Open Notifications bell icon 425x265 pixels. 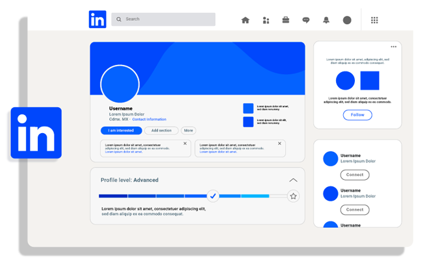click(x=326, y=20)
